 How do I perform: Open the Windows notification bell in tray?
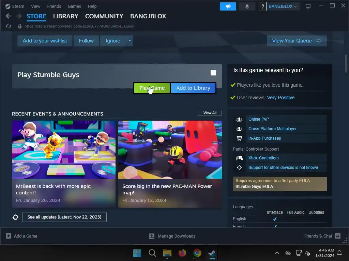(x=340, y=253)
